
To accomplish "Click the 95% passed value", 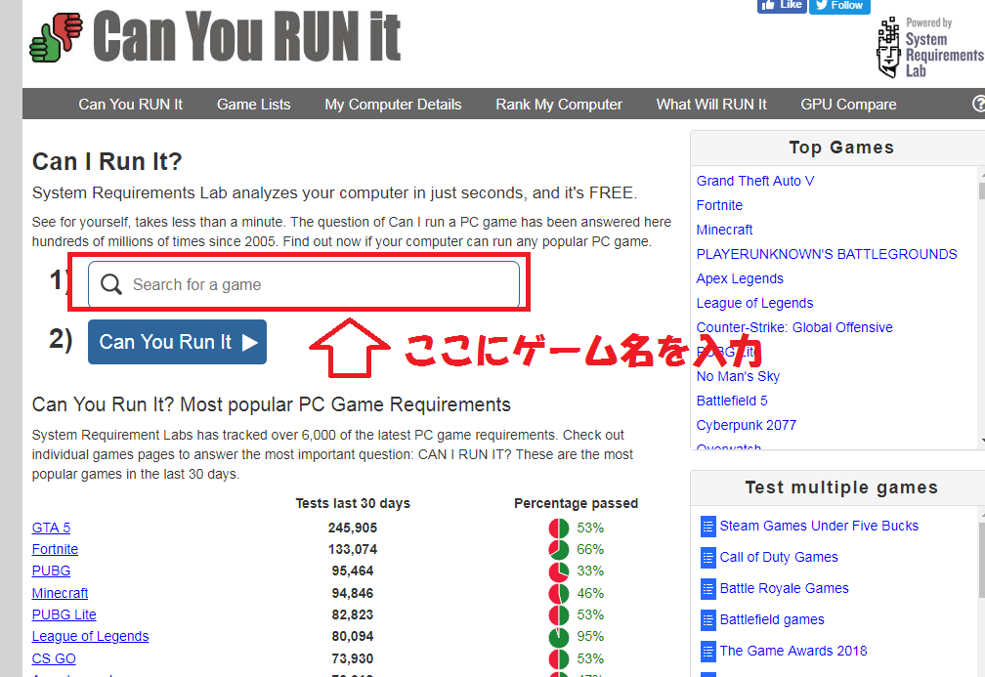I will point(590,637).
